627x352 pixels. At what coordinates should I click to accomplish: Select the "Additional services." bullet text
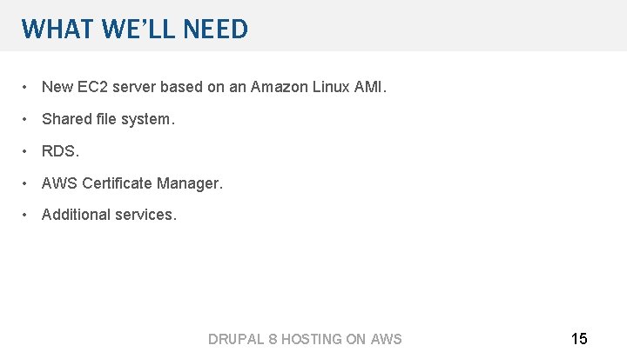tap(109, 214)
